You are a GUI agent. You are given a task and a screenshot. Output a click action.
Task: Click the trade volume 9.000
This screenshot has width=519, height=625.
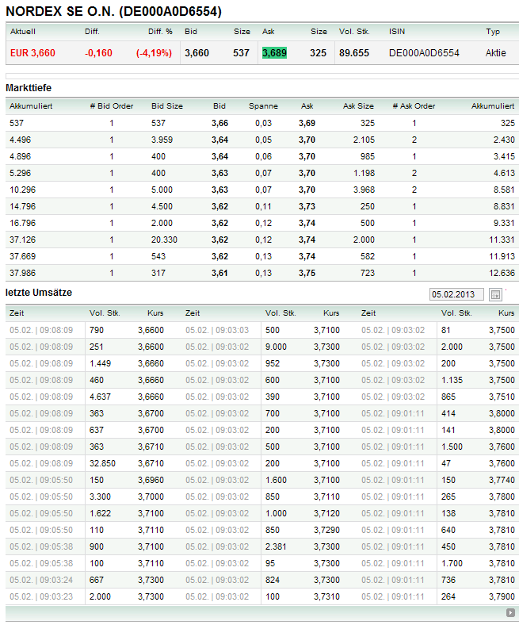[276, 347]
